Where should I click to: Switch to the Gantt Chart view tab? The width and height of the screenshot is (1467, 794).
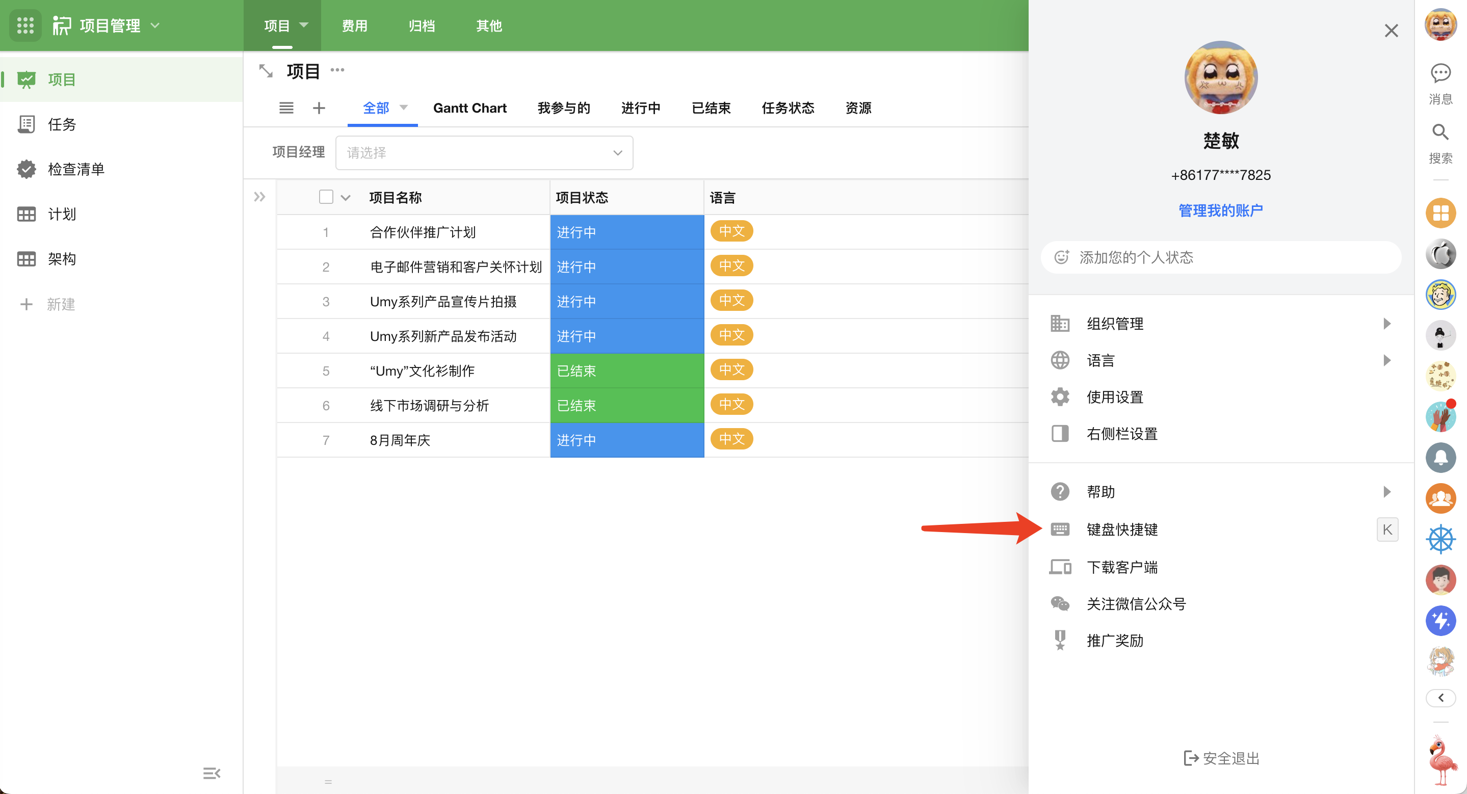click(x=469, y=108)
